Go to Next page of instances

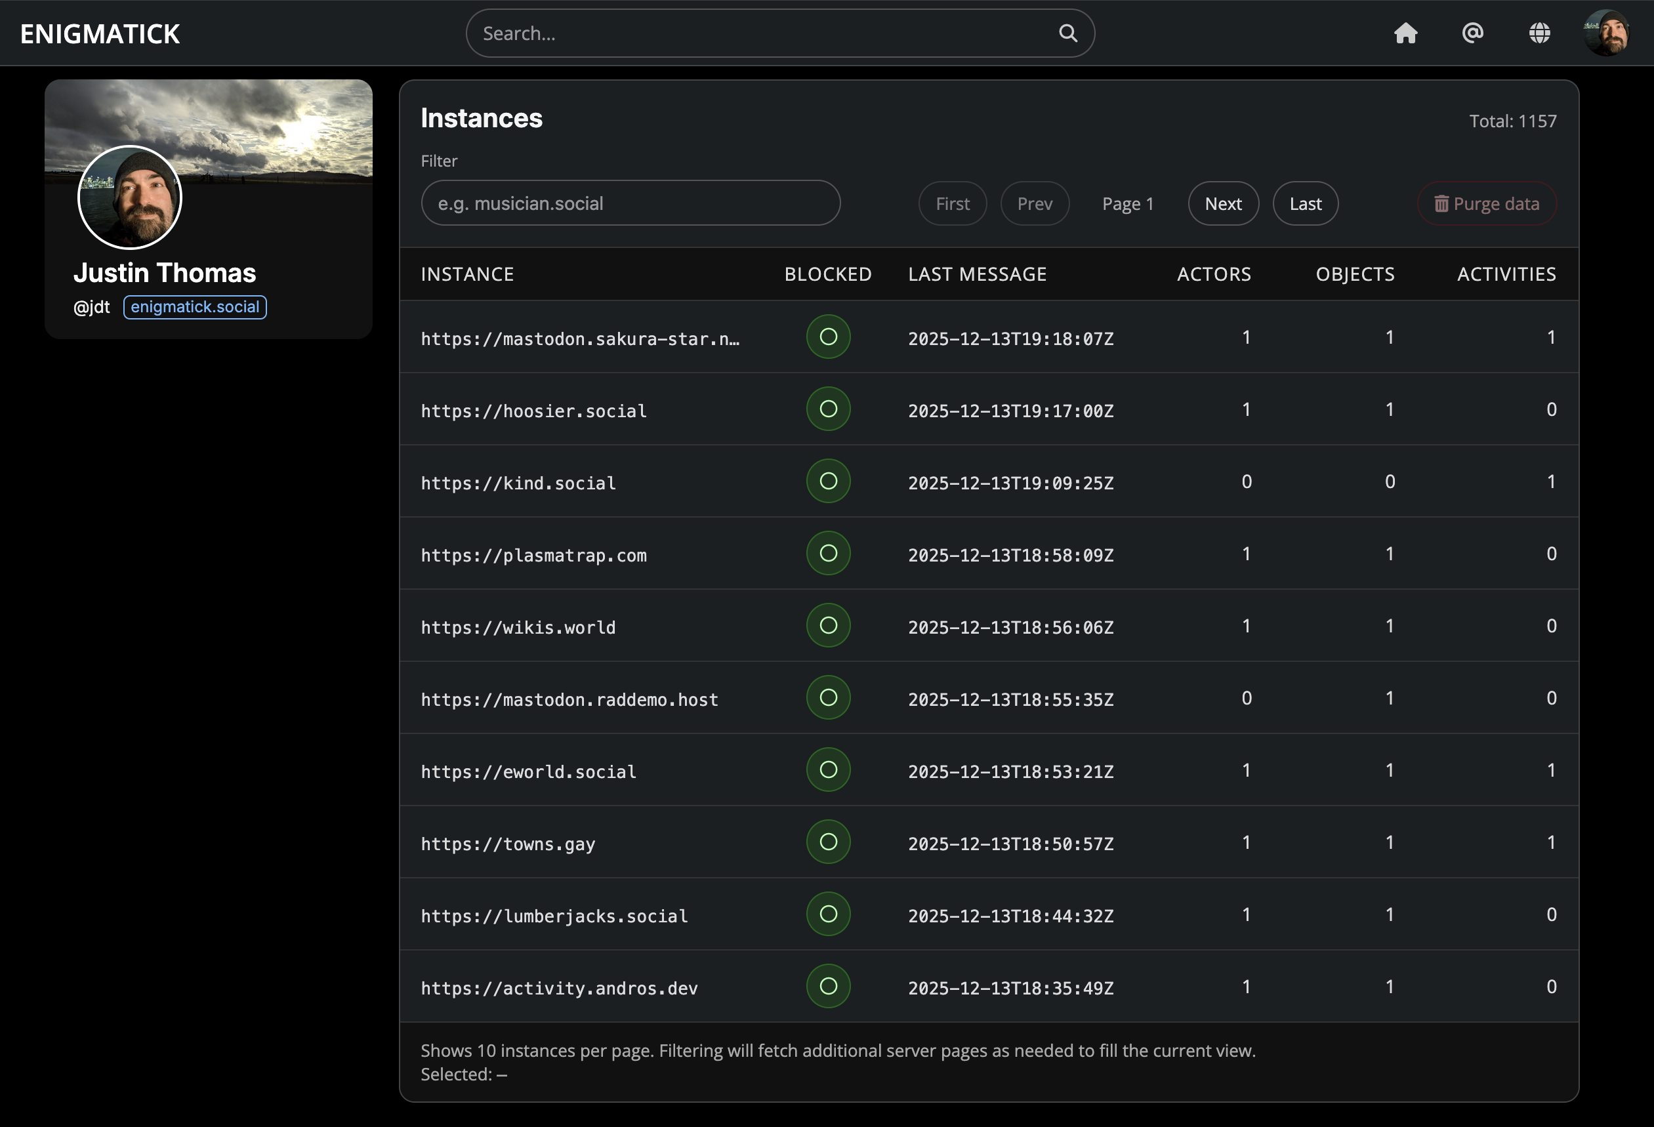click(x=1223, y=204)
